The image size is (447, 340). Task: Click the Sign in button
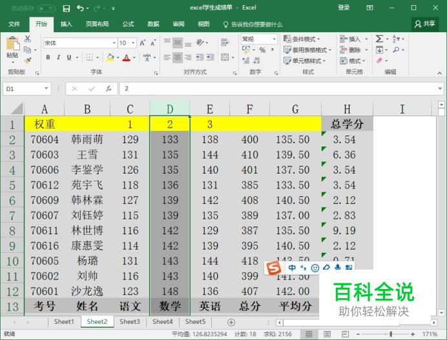(344, 8)
